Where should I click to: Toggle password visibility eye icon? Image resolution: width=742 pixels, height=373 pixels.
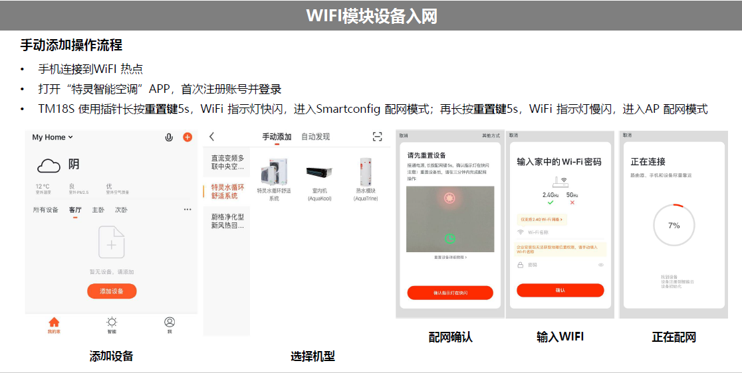tap(601, 265)
